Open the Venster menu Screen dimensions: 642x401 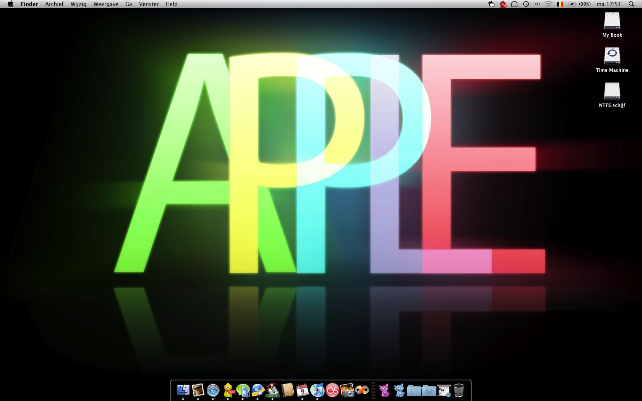point(149,4)
